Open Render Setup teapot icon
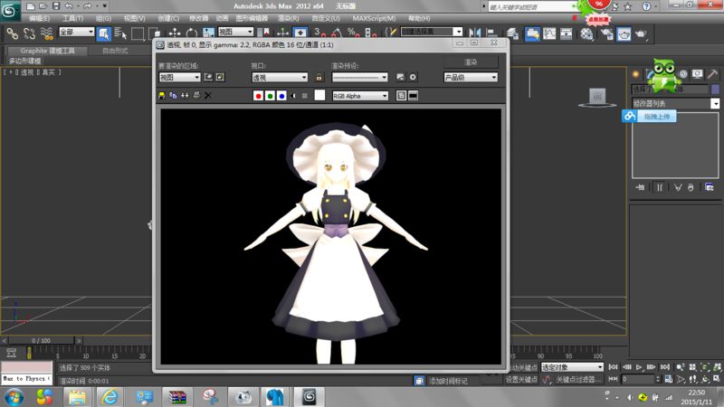Viewport: 724px width, 407px height. click(x=606, y=33)
